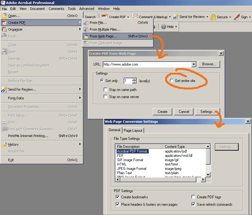Image resolution: width=252 pixels, height=215 pixels.
Task: Select the Get only levels radio button
Action: 102,80
